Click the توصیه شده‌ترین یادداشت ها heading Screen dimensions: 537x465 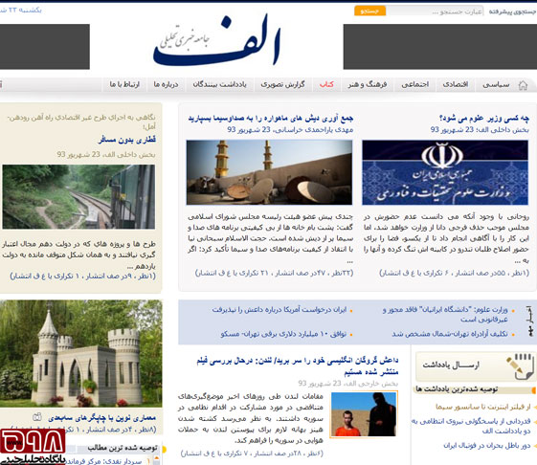pyautogui.click(x=457, y=389)
